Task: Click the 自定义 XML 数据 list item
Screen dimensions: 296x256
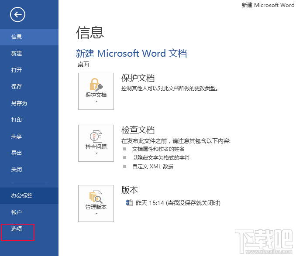Action: point(153,166)
